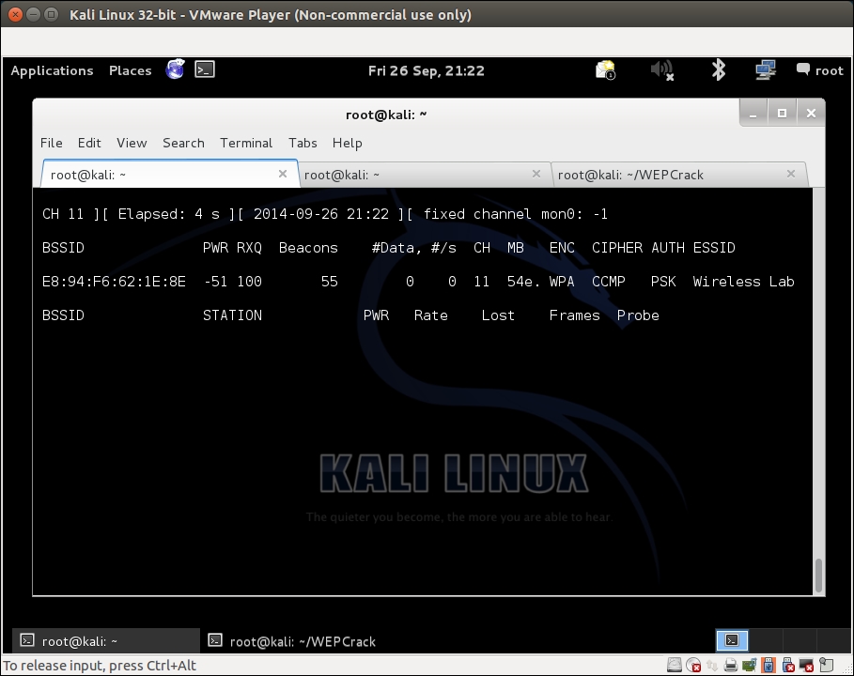Screen dimensions: 854x676
Task: Click the workspace switcher active workspace
Action: 732,640
